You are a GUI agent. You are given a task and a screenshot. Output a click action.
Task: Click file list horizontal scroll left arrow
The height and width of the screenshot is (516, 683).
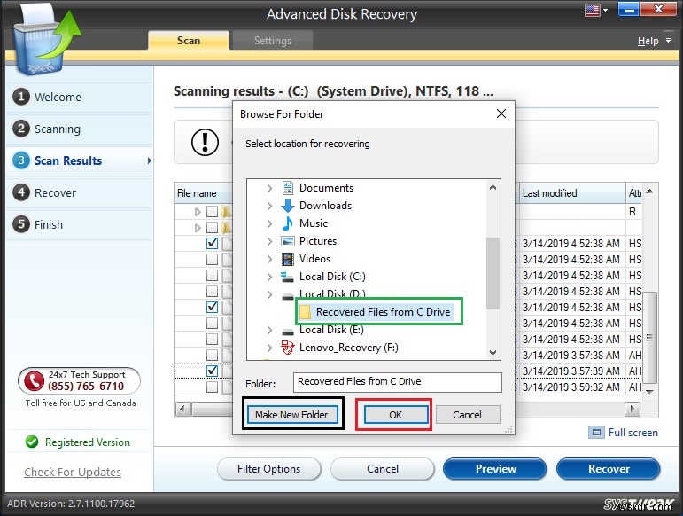pos(182,409)
